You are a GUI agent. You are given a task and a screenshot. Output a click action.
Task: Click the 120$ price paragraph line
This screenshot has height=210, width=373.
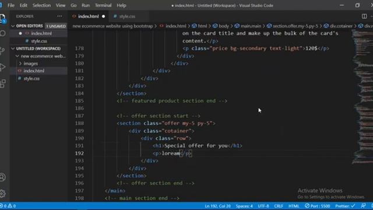point(256,48)
